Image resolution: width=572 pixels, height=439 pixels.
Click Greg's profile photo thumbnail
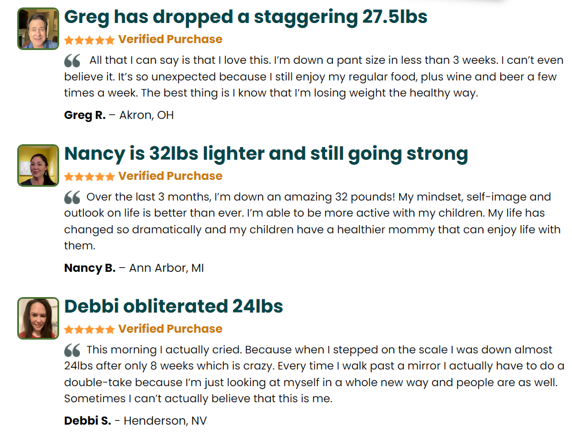pyautogui.click(x=38, y=29)
